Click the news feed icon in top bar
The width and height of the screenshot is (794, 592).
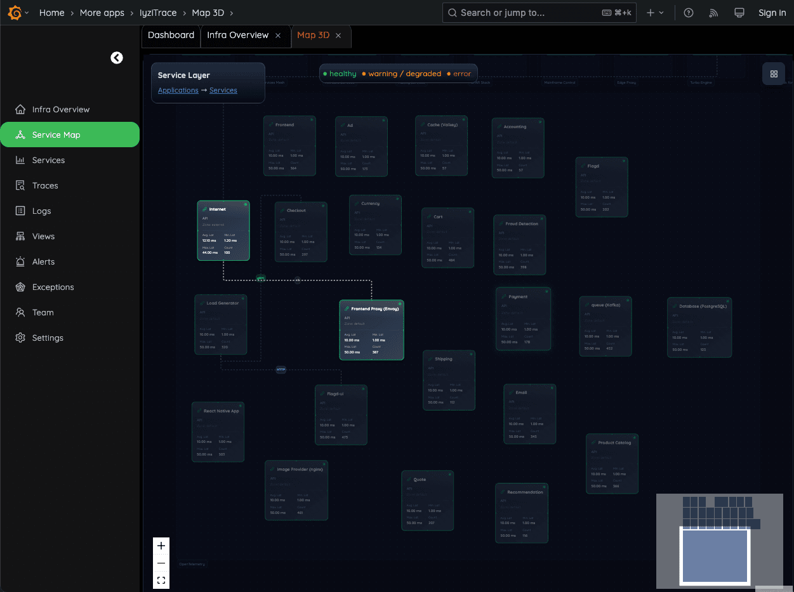click(x=713, y=13)
